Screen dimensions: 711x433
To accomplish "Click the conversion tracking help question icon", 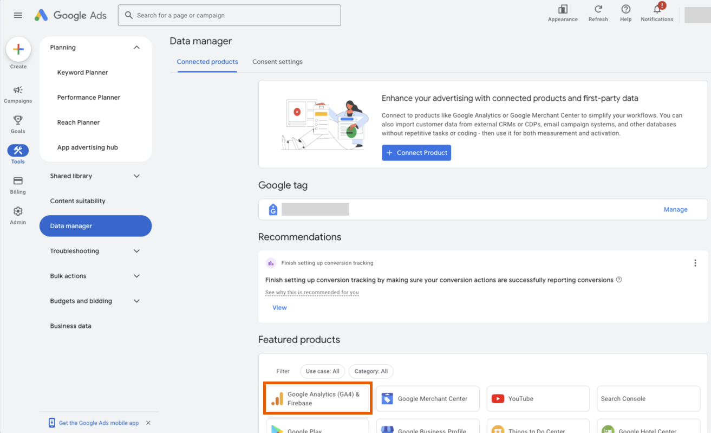I will tap(619, 280).
